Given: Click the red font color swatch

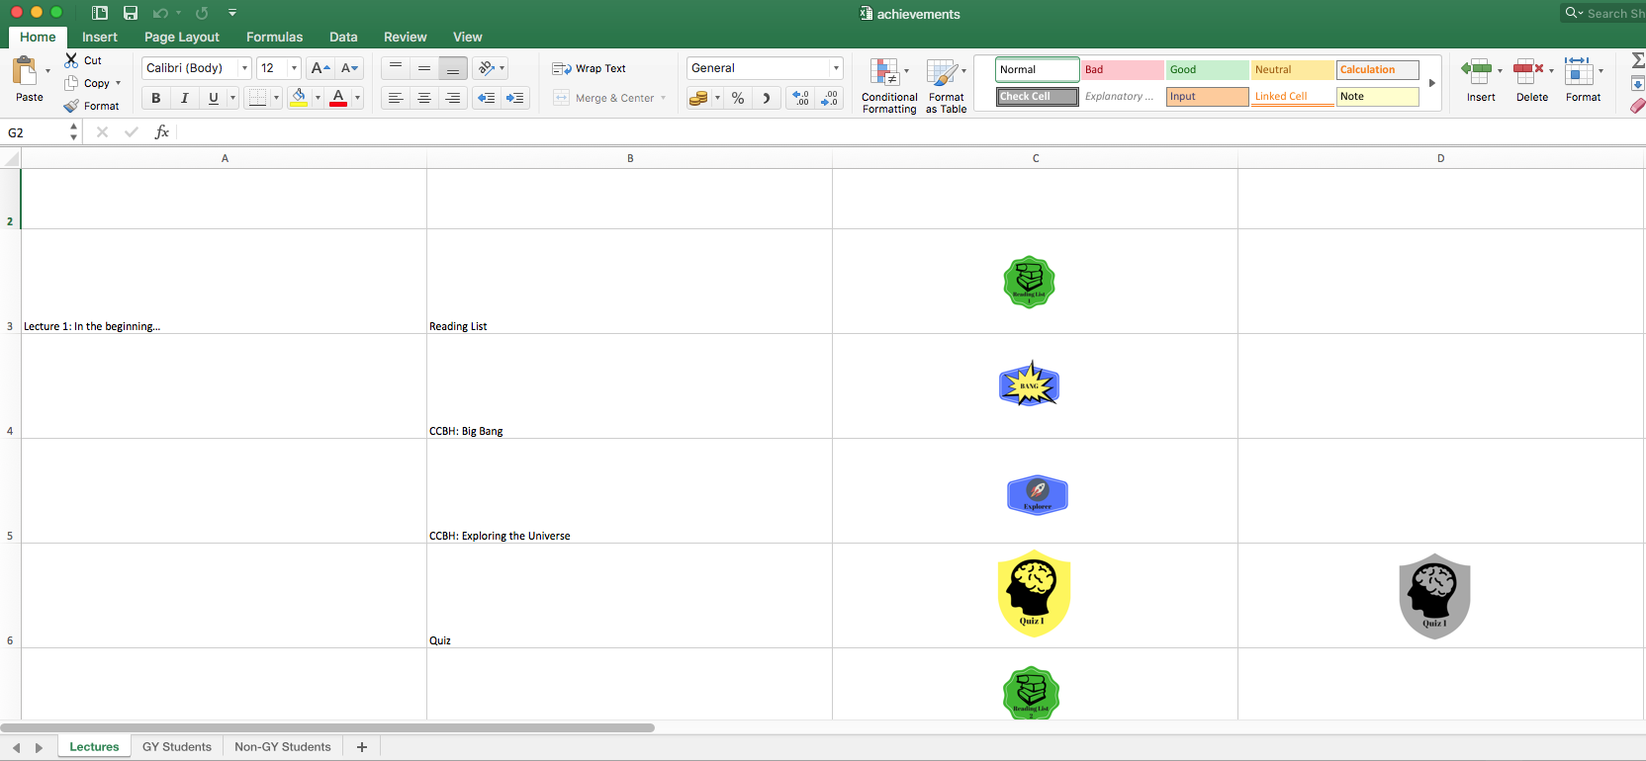Looking at the screenshot, I should point(338,98).
